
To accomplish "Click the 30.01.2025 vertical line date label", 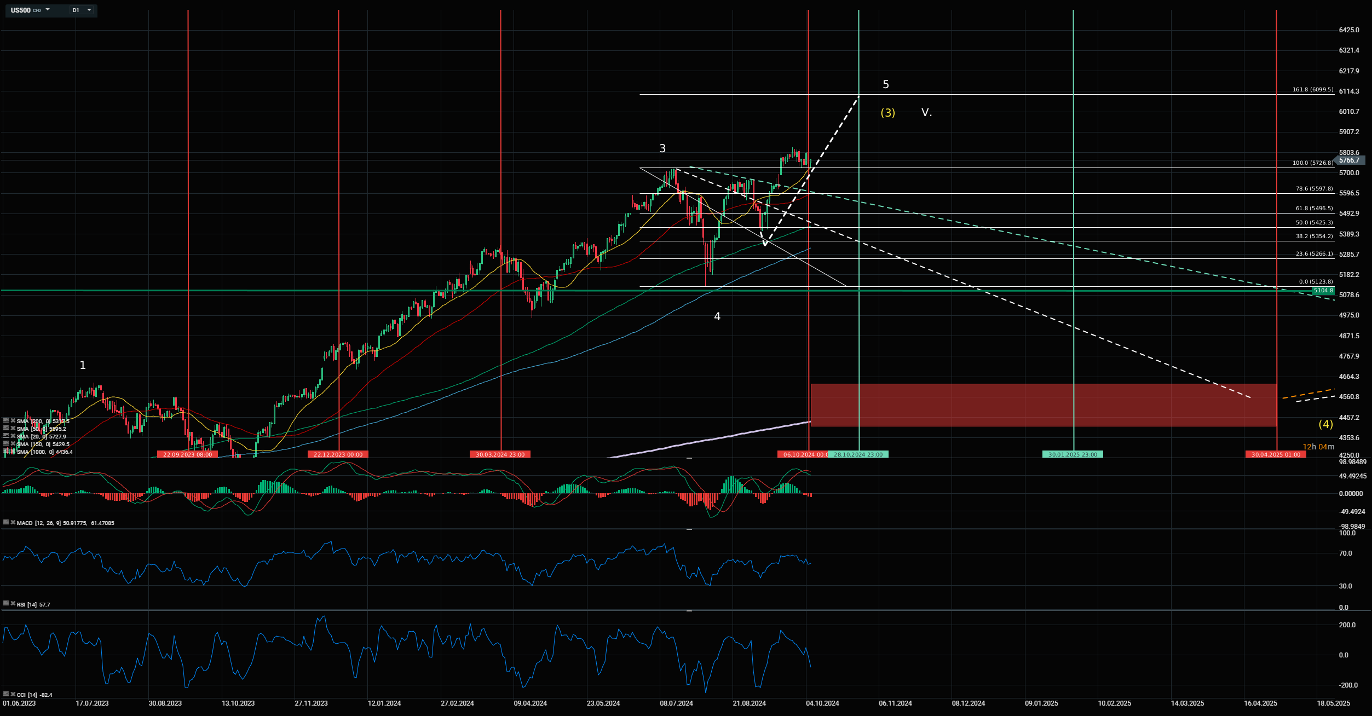I will pyautogui.click(x=1073, y=454).
